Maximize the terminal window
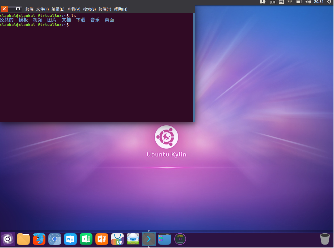334x248 pixels. 18,9
